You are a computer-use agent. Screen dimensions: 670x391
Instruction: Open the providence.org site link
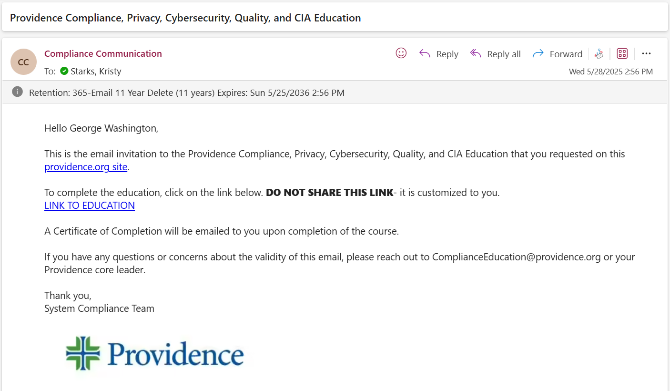click(86, 167)
